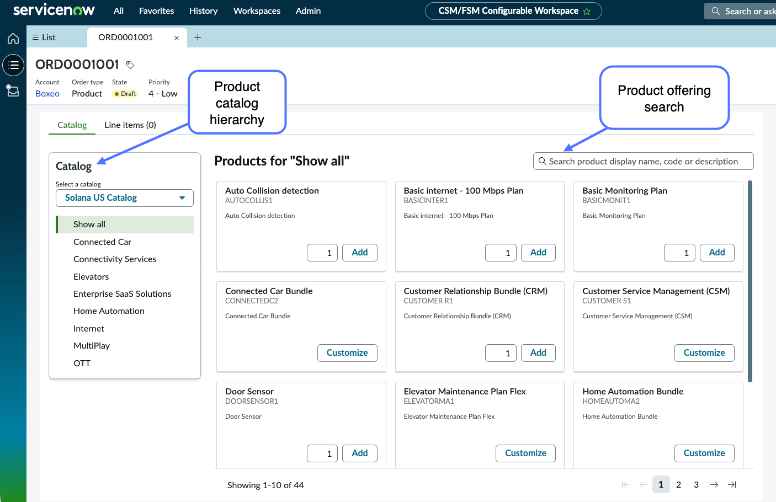Favorite the workspace with the star icon
This screenshot has width=776, height=502.
coord(587,11)
